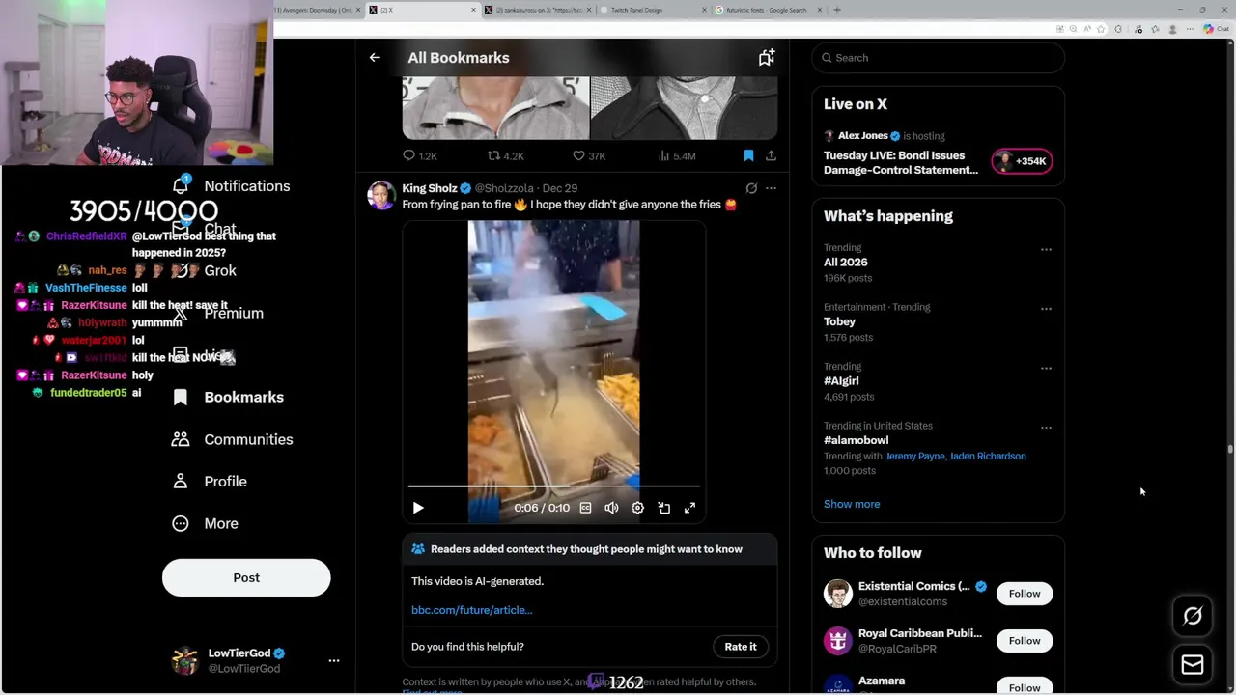Open the Dec 29 post timestamp

point(560,188)
